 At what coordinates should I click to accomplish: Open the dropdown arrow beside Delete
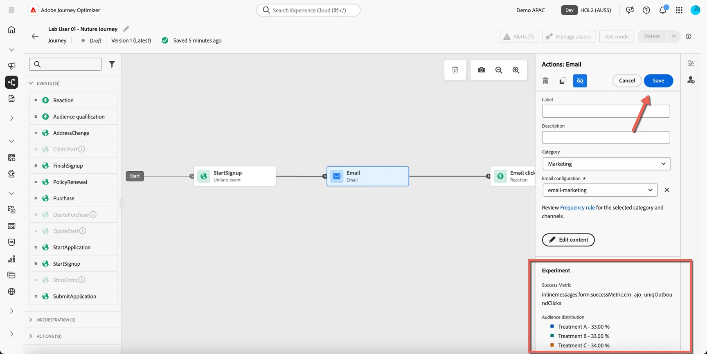(673, 36)
